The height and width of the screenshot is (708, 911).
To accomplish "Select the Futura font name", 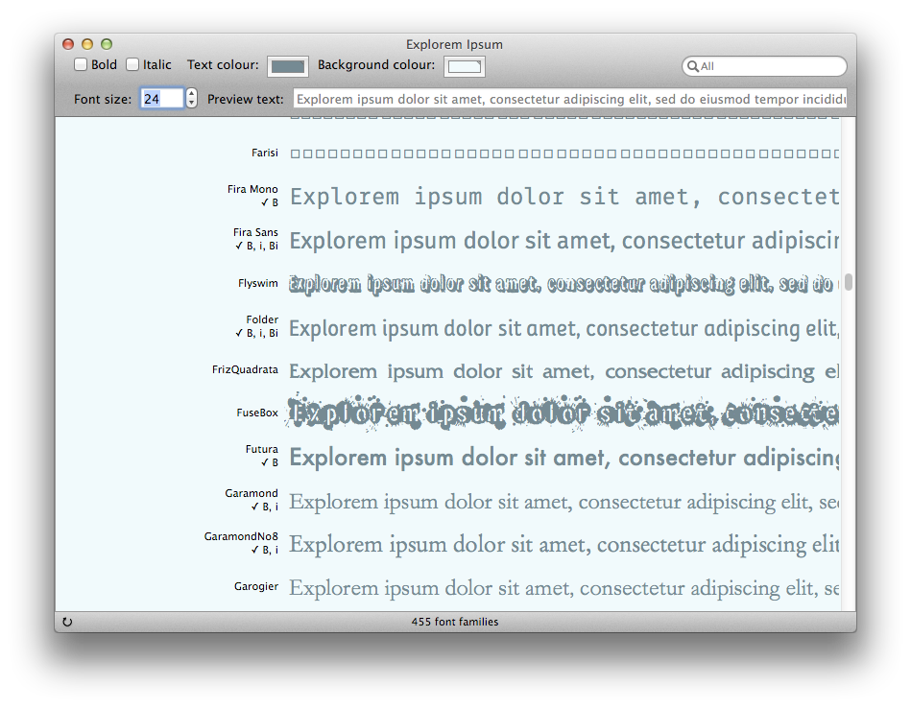I will click(261, 449).
